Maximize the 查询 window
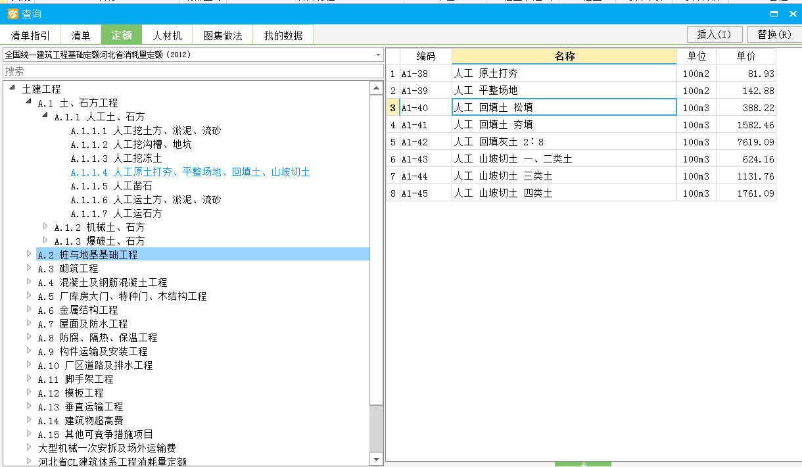 774,14
